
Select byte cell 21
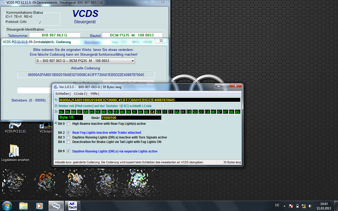click(134, 112)
